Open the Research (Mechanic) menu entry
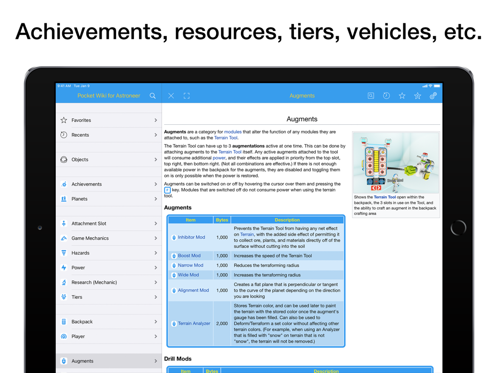The width and height of the screenshot is (498, 373). pyautogui.click(x=109, y=282)
